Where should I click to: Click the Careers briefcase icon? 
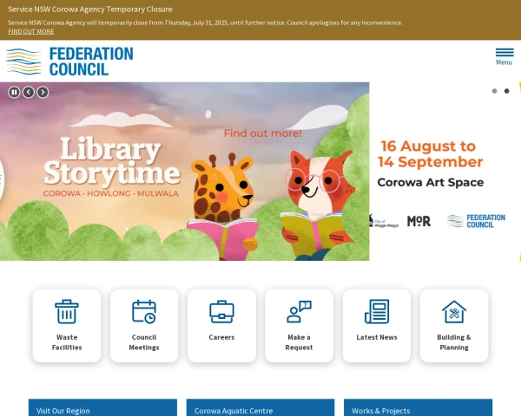[221, 311]
